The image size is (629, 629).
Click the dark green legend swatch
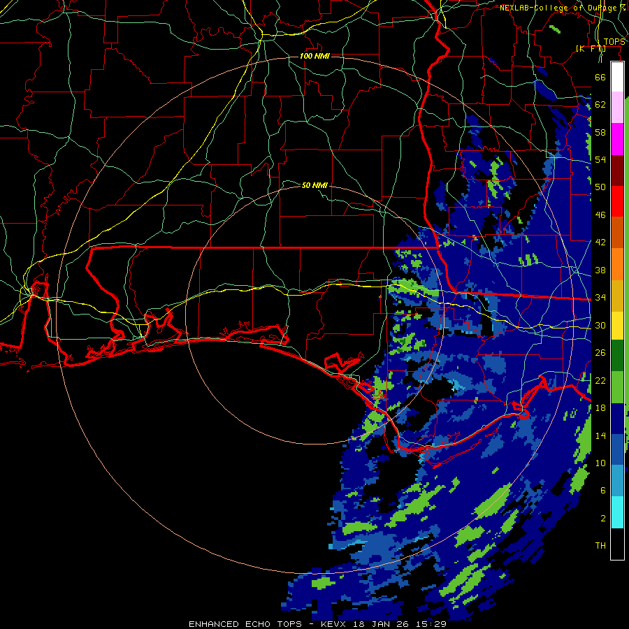(617, 356)
